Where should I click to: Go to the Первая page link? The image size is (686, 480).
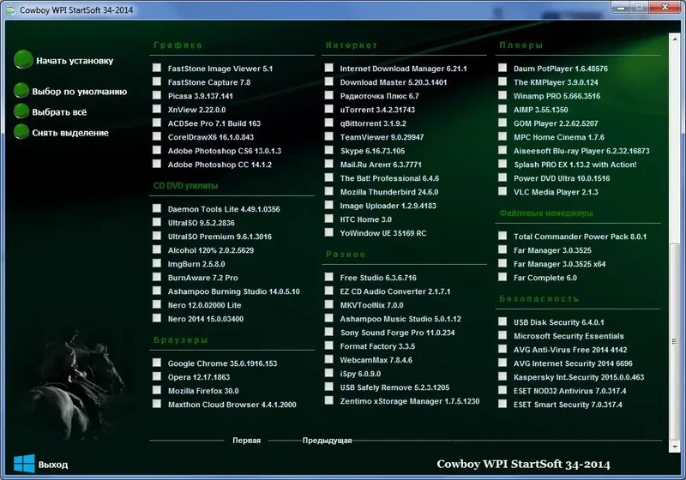(247, 441)
